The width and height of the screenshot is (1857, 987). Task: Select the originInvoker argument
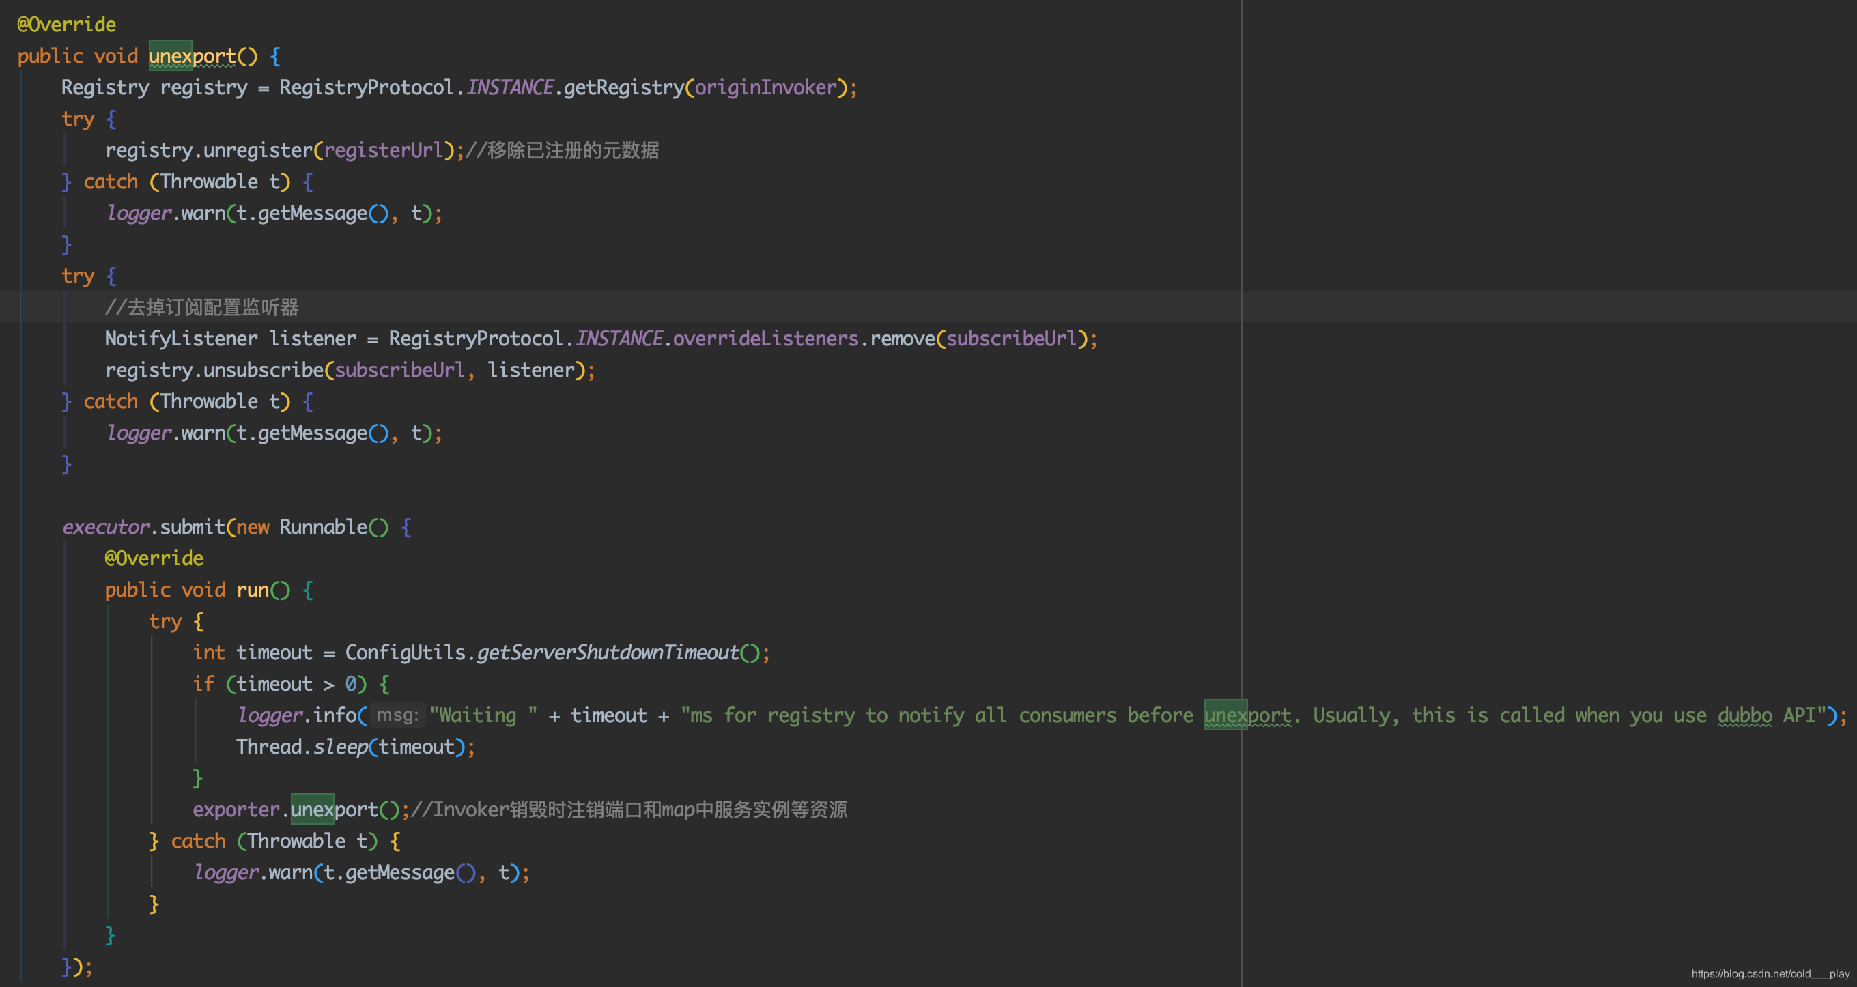click(x=765, y=88)
